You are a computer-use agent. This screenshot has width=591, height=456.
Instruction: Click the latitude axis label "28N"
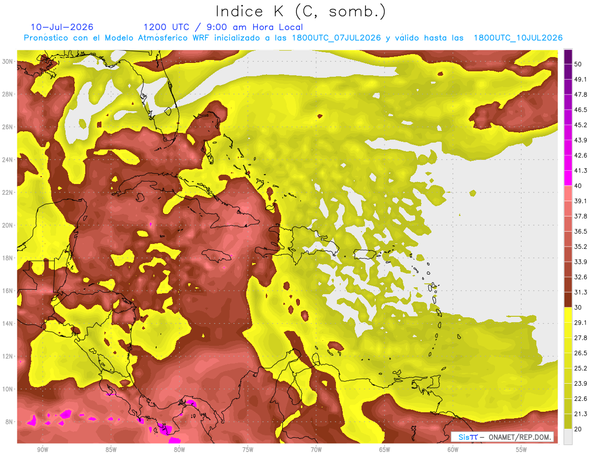point(8,94)
